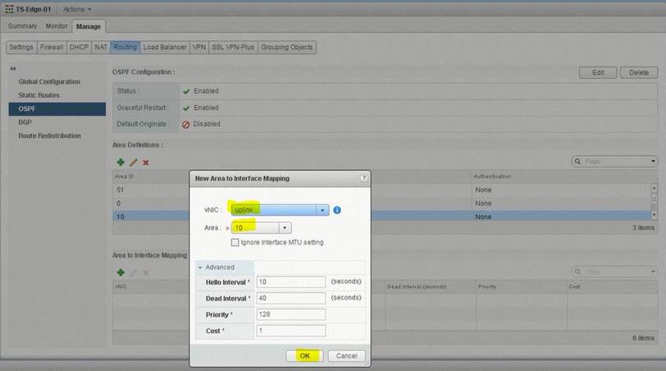This screenshot has width=666, height=371.
Task: Open the Monitor tab
Action: pyautogui.click(x=57, y=26)
